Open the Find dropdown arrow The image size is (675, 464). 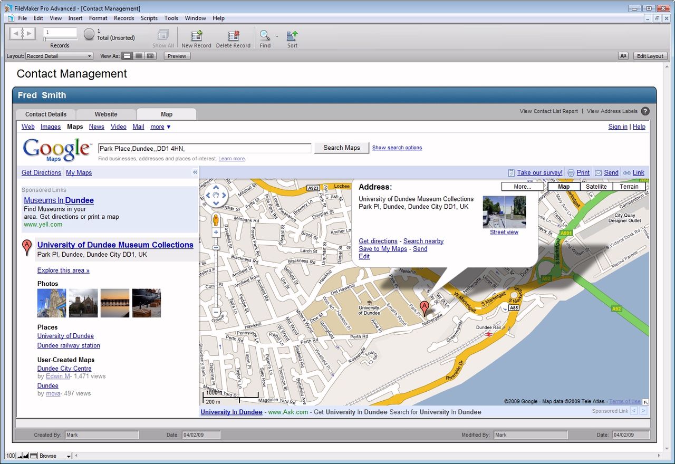(x=277, y=36)
